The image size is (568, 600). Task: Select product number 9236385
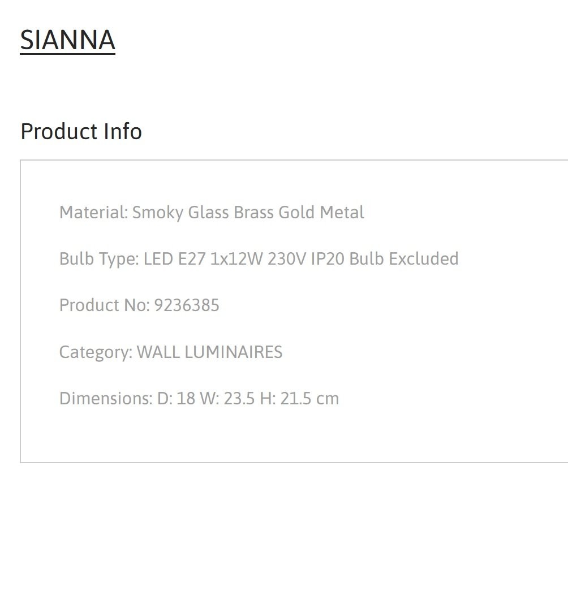click(x=187, y=305)
